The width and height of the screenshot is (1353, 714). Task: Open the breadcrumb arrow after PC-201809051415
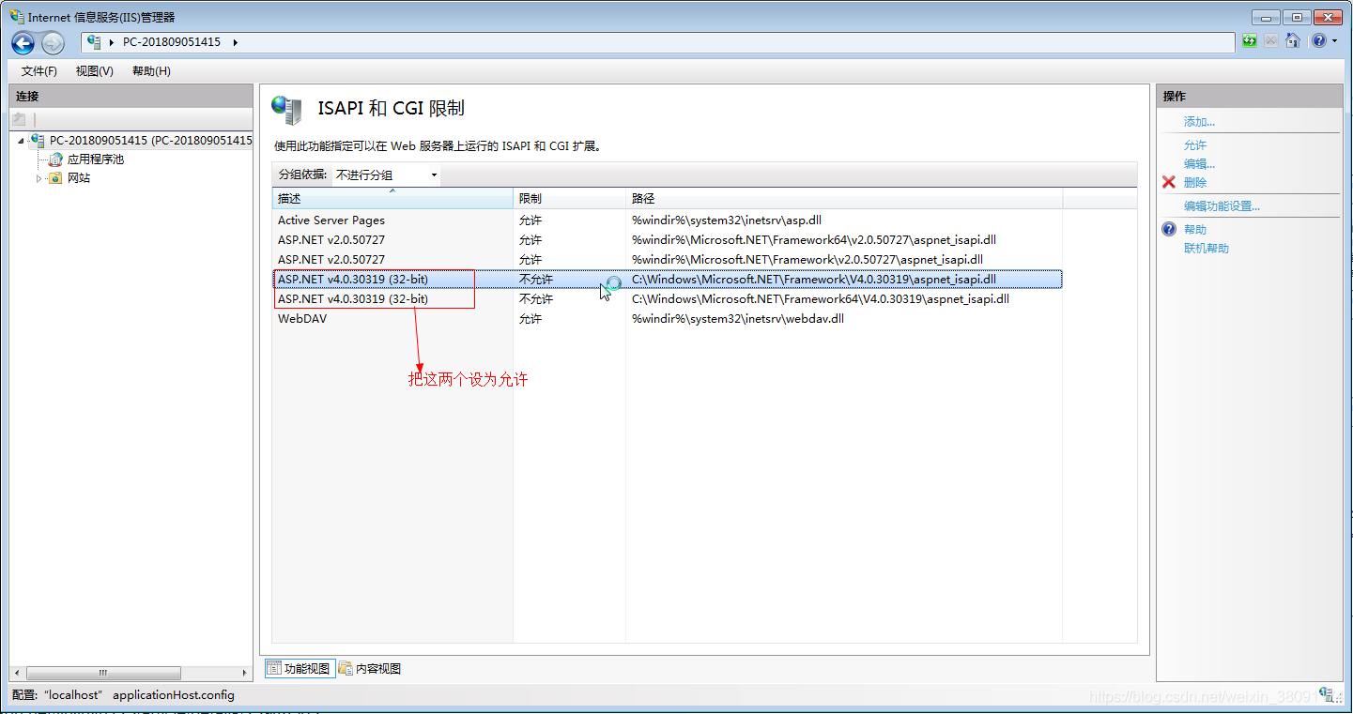235,42
